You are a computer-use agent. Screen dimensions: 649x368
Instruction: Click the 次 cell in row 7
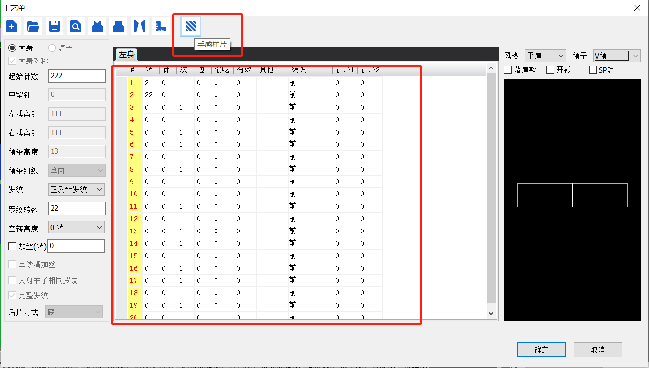pyautogui.click(x=185, y=157)
